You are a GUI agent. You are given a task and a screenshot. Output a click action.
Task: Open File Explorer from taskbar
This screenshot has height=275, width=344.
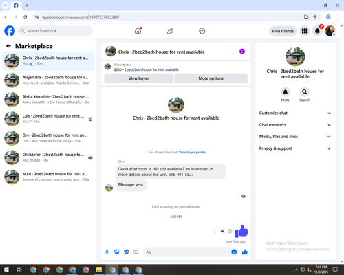[x=99, y=269]
